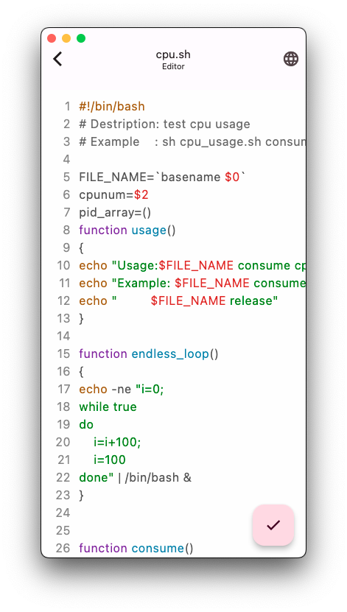Viewport: 347px width, 612px height.
Task: Click line number 14 in the gutter
Action: (63, 336)
